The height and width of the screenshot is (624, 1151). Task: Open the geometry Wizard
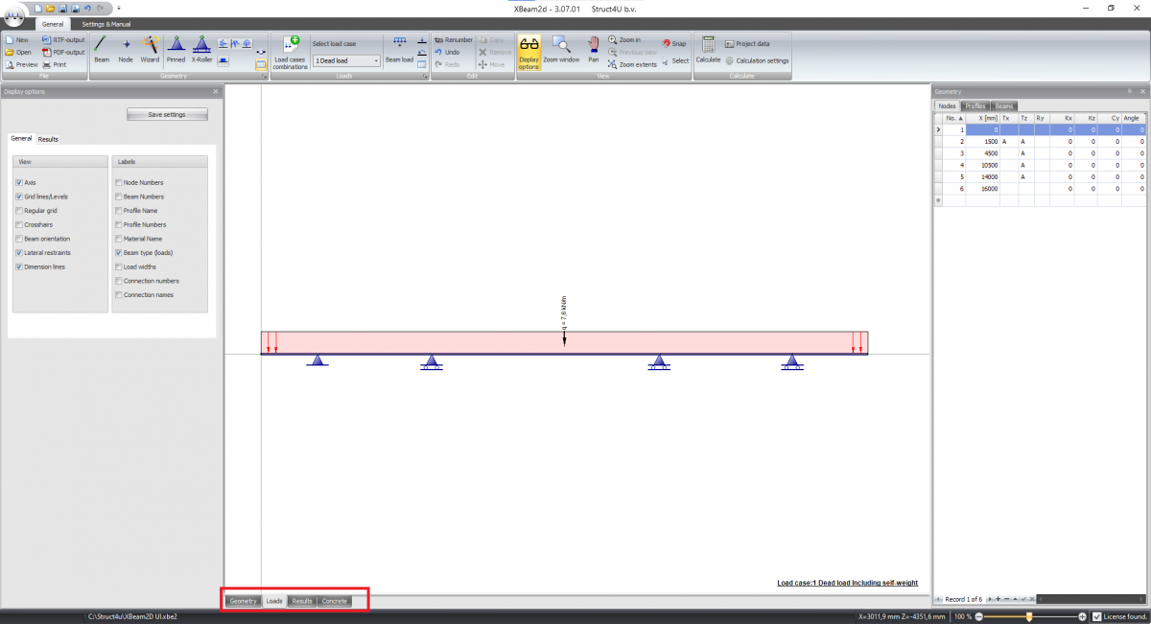click(x=151, y=48)
